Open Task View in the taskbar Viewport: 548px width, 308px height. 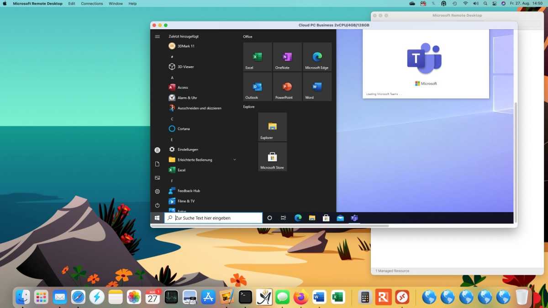pos(284,218)
